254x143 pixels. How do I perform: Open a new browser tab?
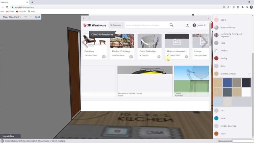tap(32, 2)
